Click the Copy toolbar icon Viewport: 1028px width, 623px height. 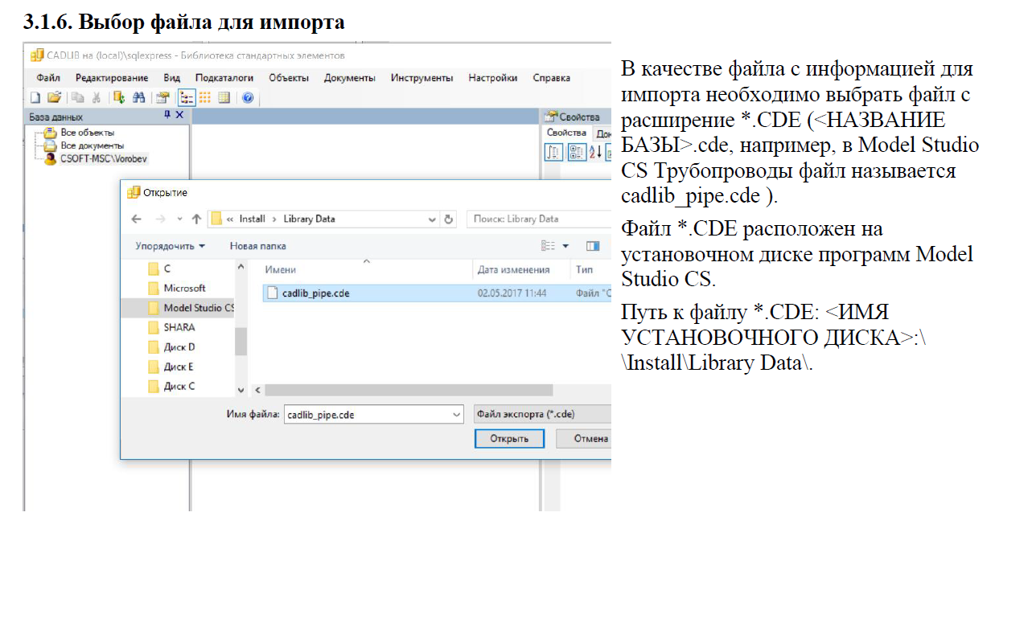pyautogui.click(x=78, y=97)
